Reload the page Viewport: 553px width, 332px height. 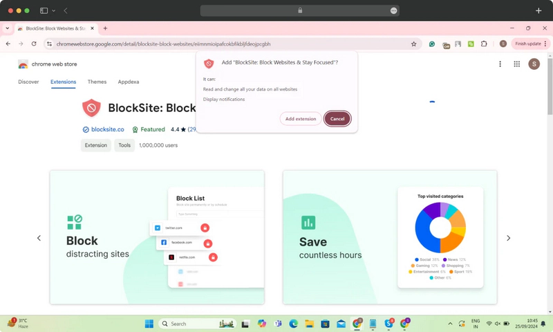[x=34, y=44]
